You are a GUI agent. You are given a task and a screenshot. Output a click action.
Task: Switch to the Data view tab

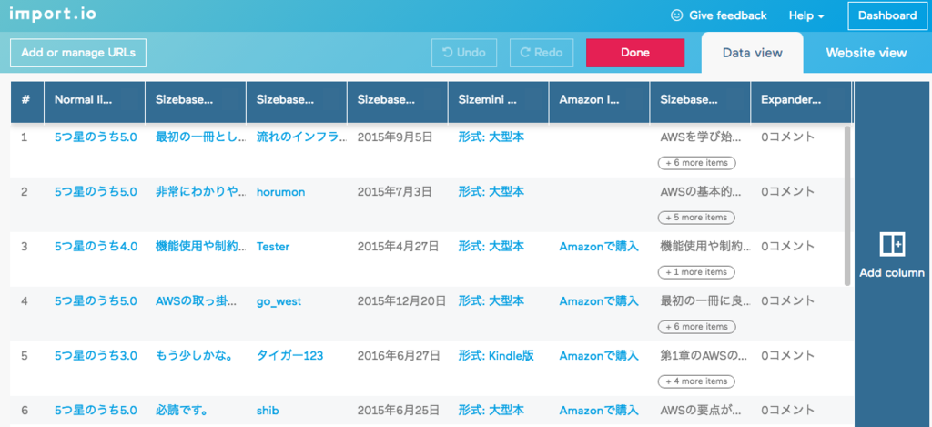(x=752, y=53)
